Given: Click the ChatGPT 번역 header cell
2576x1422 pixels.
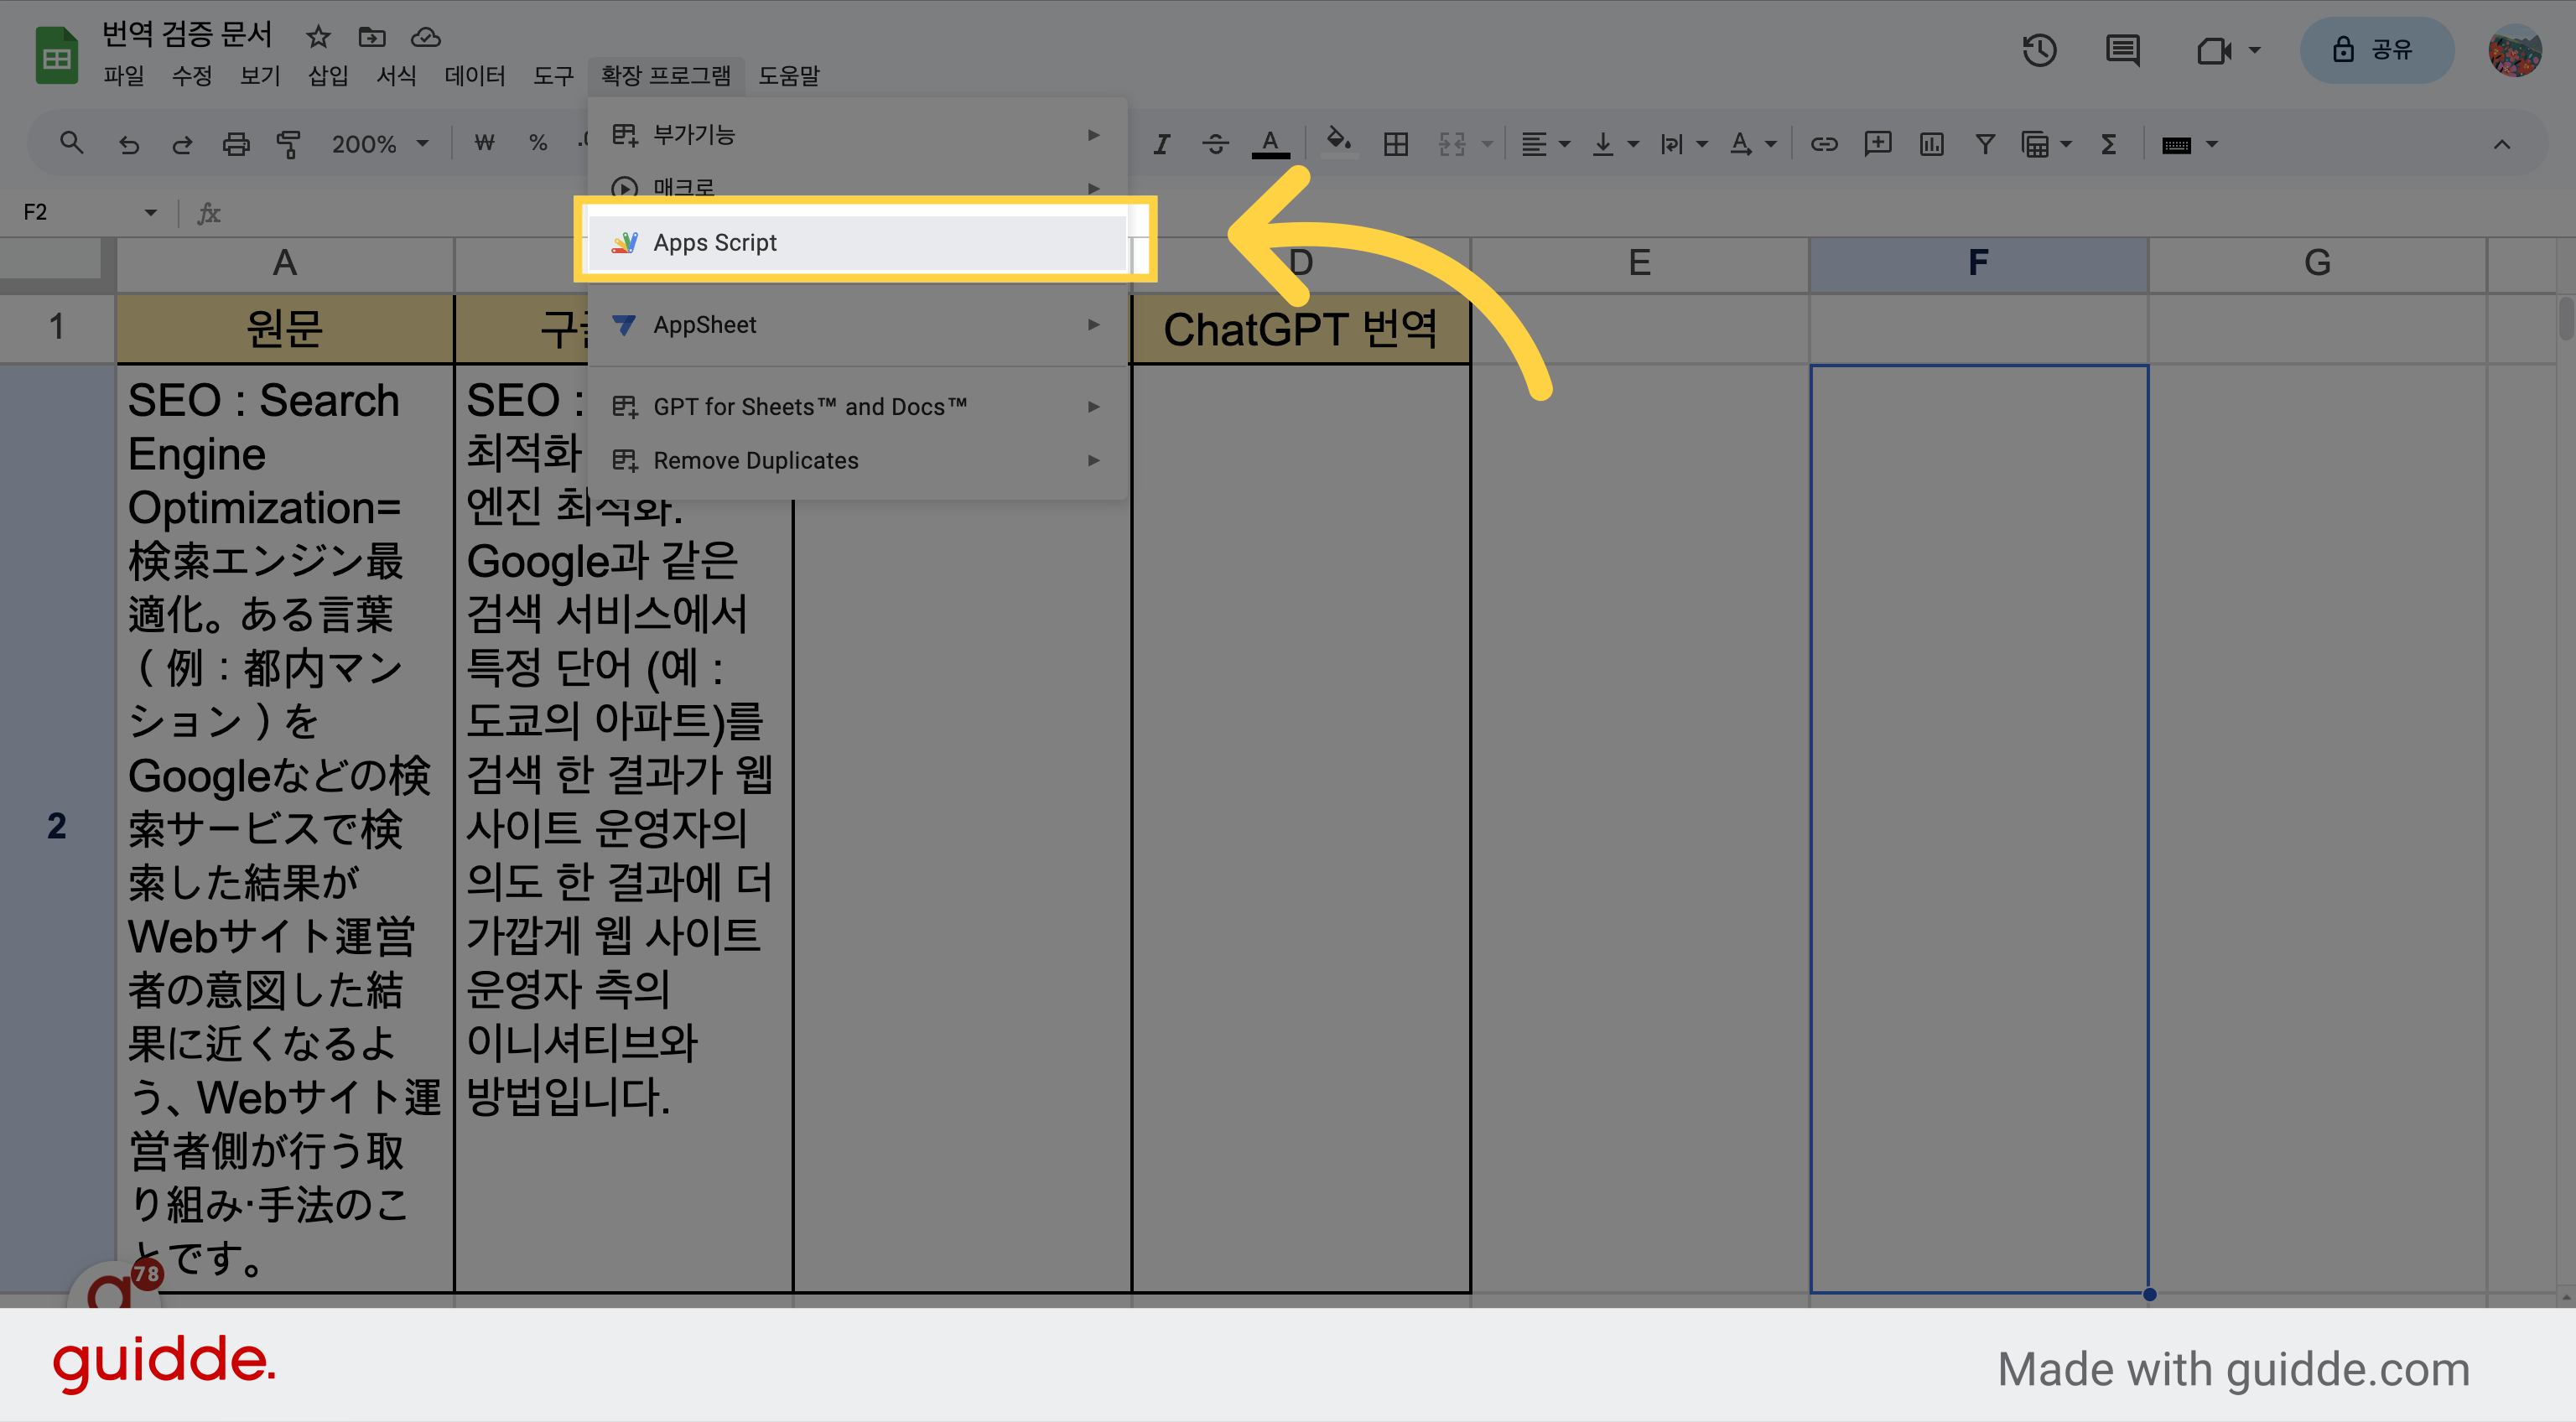Looking at the screenshot, I should (x=1300, y=328).
